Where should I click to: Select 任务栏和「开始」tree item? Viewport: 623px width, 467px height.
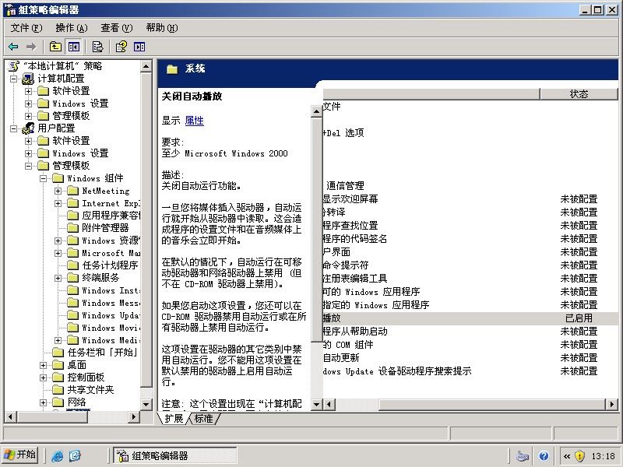point(103,353)
